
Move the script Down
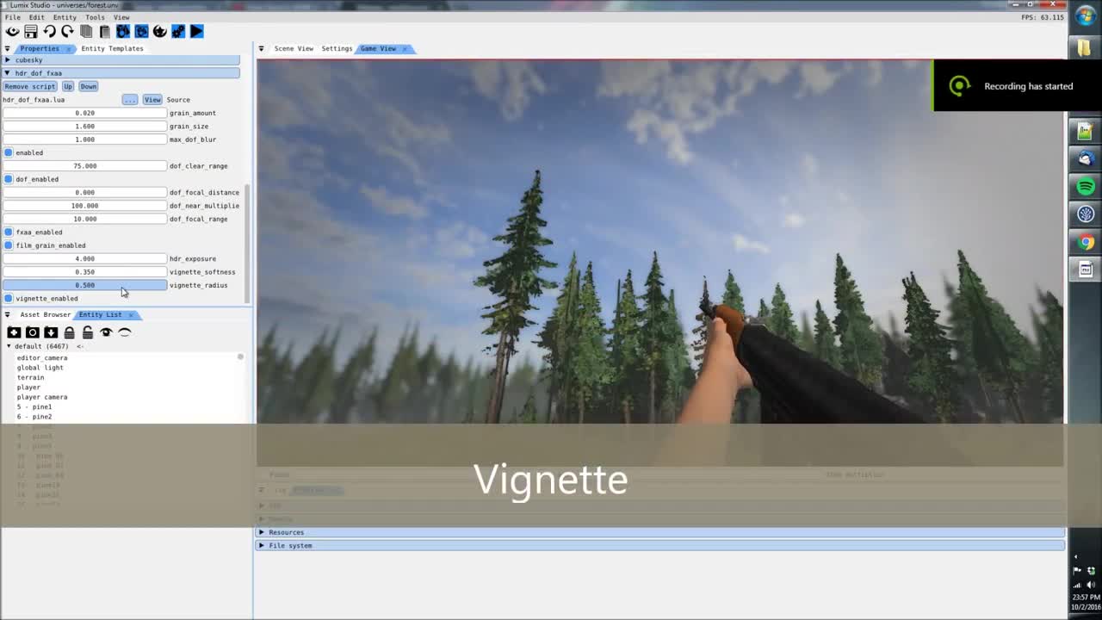89,86
